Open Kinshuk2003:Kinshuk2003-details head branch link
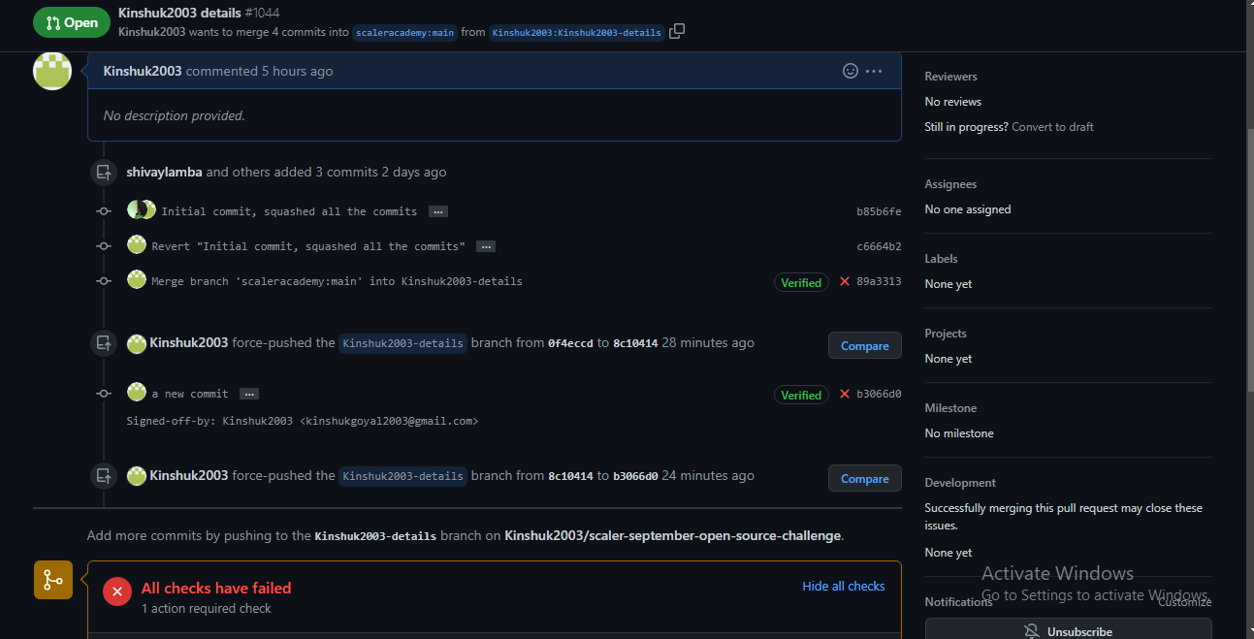 click(577, 32)
